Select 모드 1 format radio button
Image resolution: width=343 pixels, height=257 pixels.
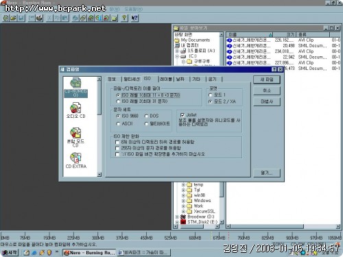click(x=211, y=95)
